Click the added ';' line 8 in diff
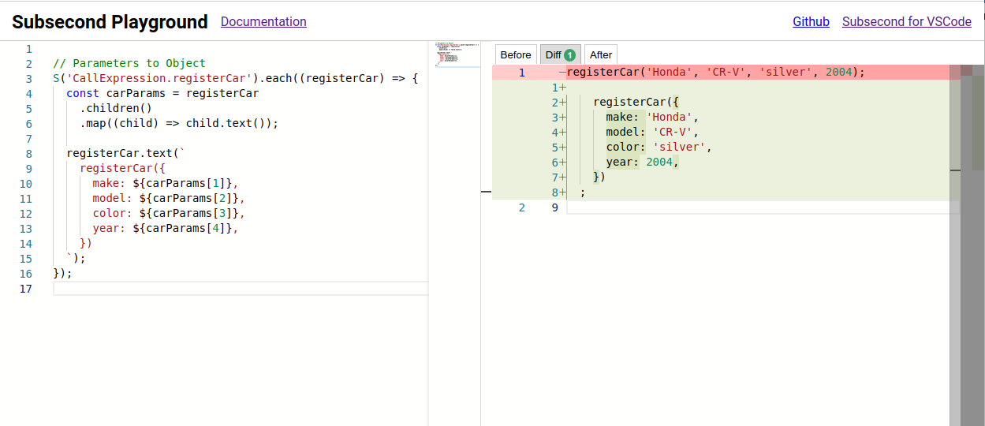Viewport: 985px width, 426px height. point(582,192)
